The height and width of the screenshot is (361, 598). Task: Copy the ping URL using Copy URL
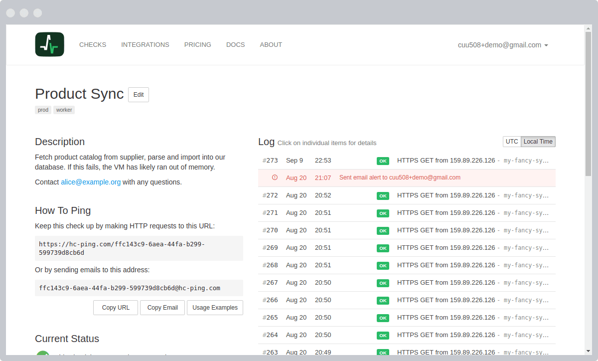[x=115, y=308]
